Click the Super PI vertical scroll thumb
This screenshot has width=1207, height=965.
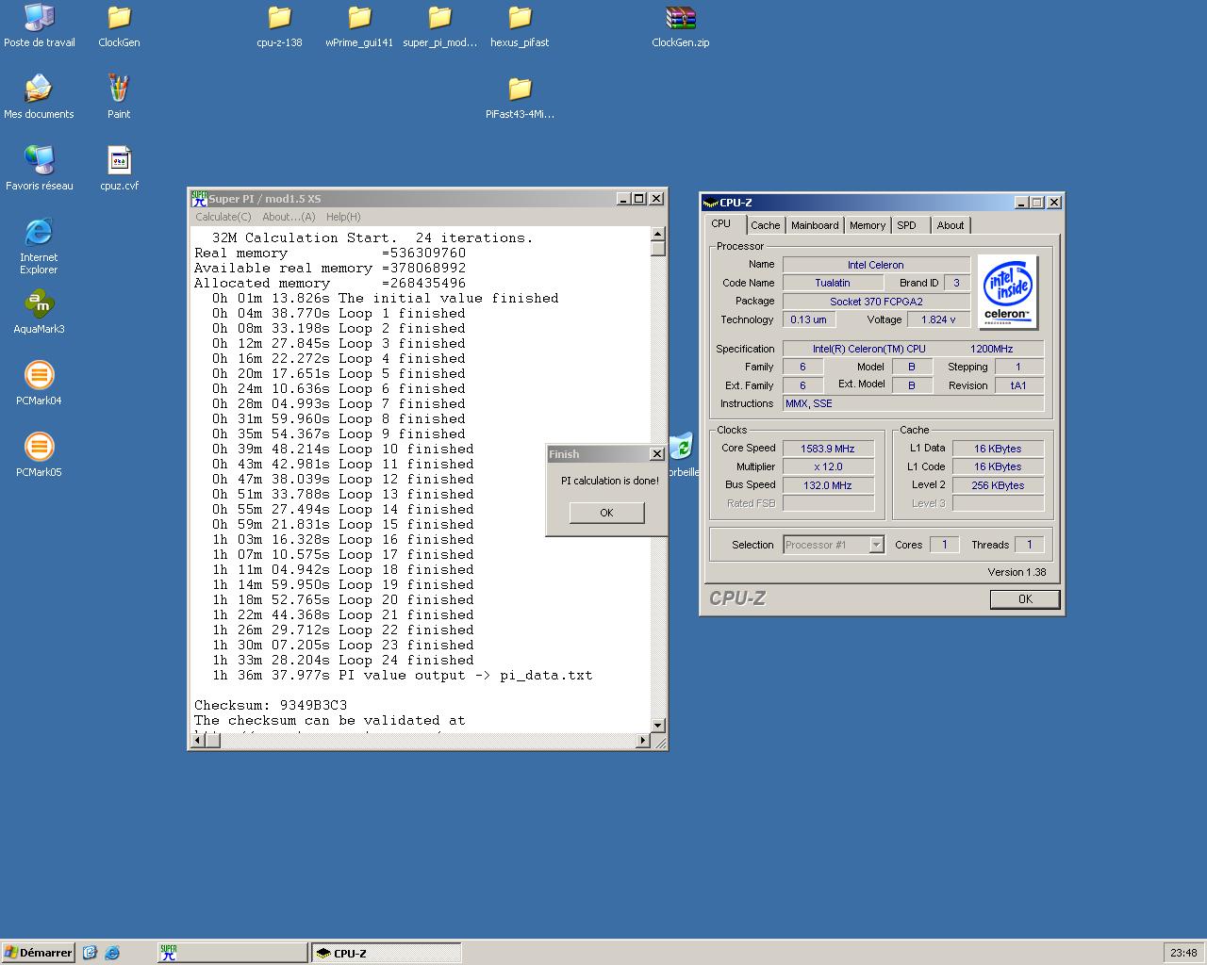click(x=657, y=249)
